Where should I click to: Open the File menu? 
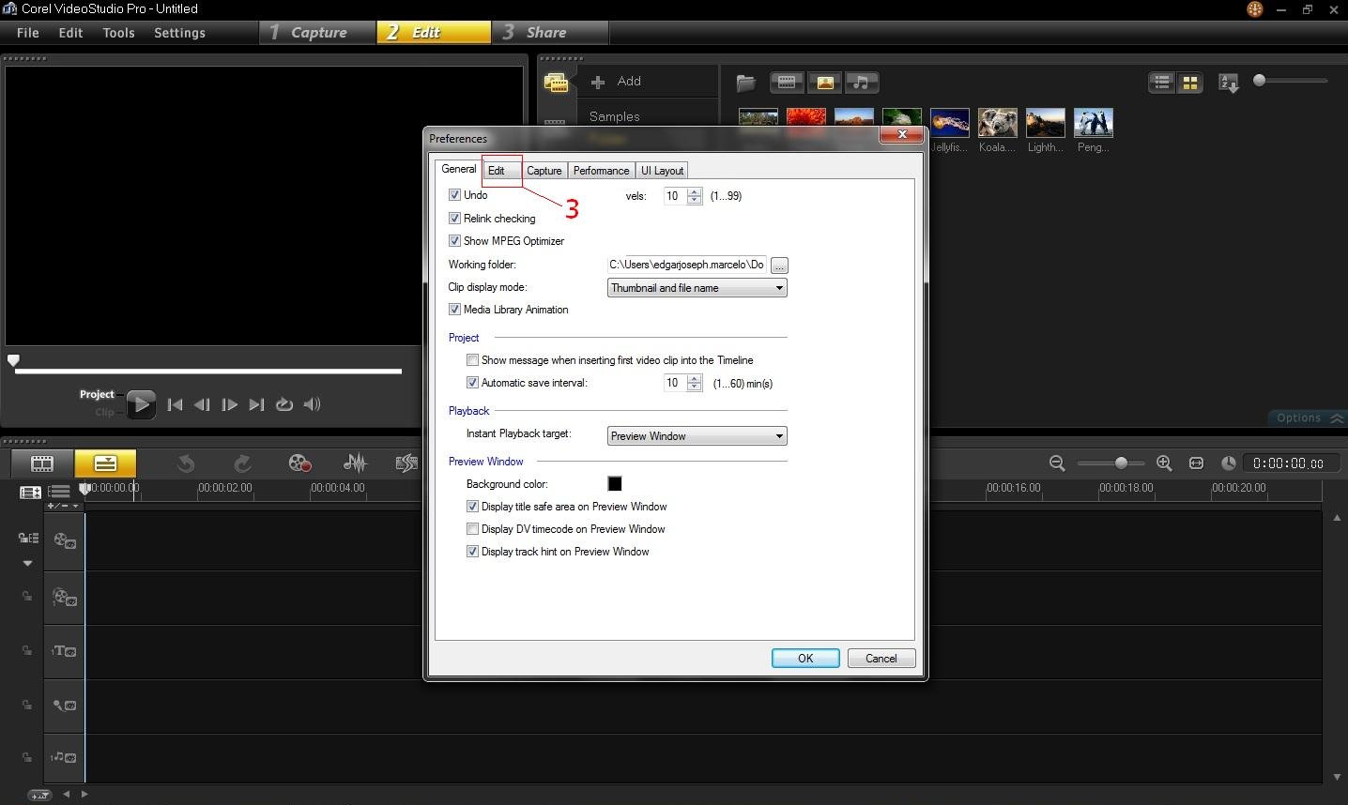(x=28, y=33)
